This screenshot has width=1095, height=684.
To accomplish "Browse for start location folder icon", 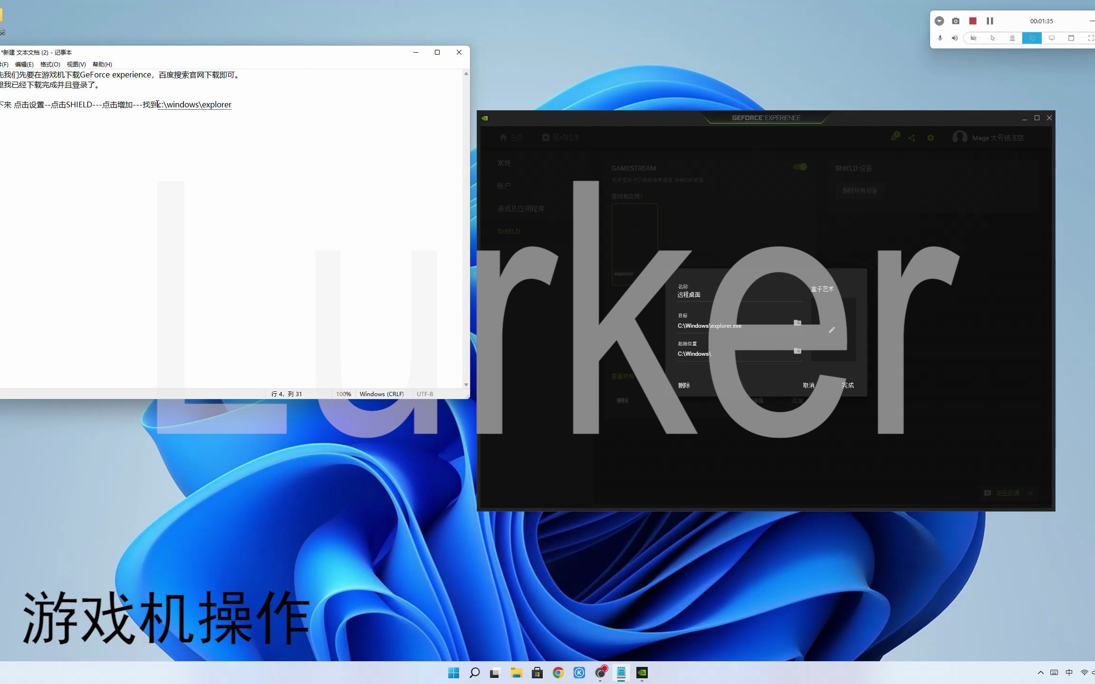I will 797,351.
